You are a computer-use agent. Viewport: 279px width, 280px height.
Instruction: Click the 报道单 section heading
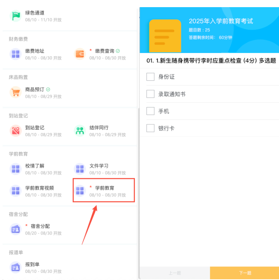pos(16,253)
